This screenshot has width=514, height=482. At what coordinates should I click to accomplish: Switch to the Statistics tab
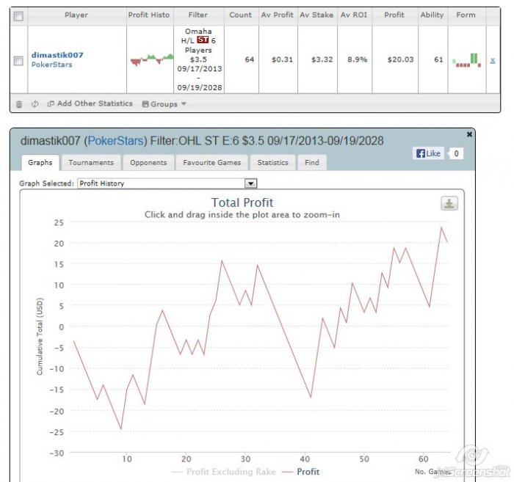[x=272, y=163]
